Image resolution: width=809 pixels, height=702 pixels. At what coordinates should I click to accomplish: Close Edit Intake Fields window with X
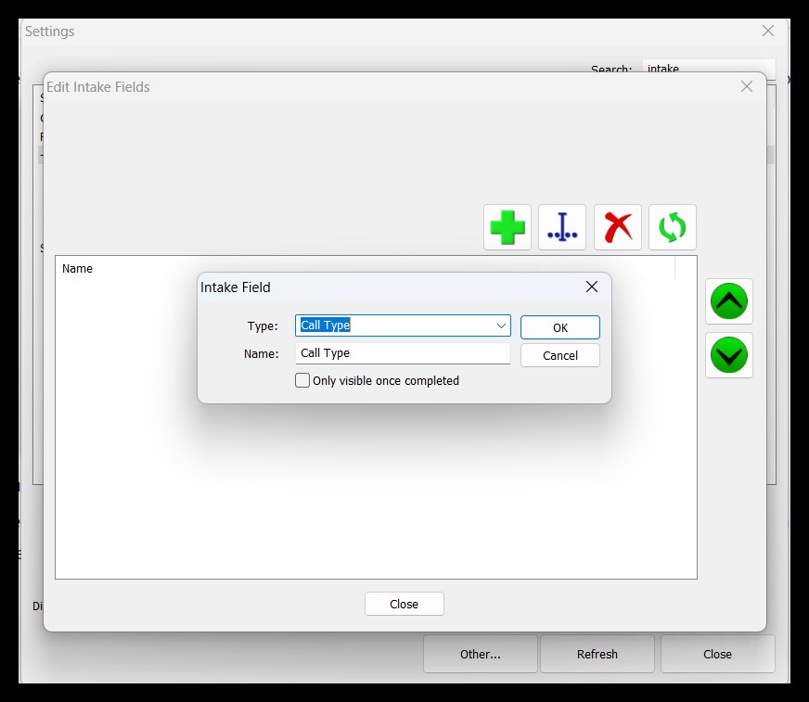click(x=747, y=86)
